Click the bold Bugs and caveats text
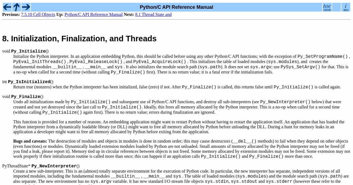This screenshot has height=185, width=353. (x=30, y=141)
